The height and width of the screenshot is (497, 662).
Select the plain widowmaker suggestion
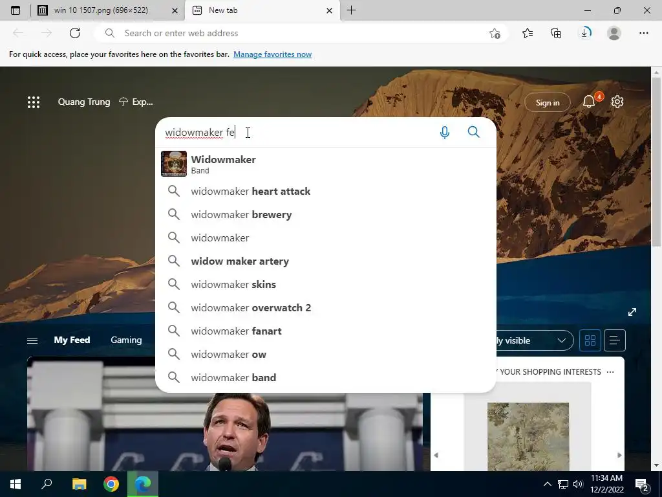tap(326, 238)
